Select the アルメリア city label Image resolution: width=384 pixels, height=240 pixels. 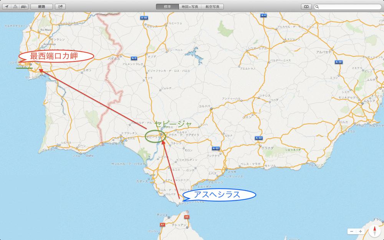[315, 165]
